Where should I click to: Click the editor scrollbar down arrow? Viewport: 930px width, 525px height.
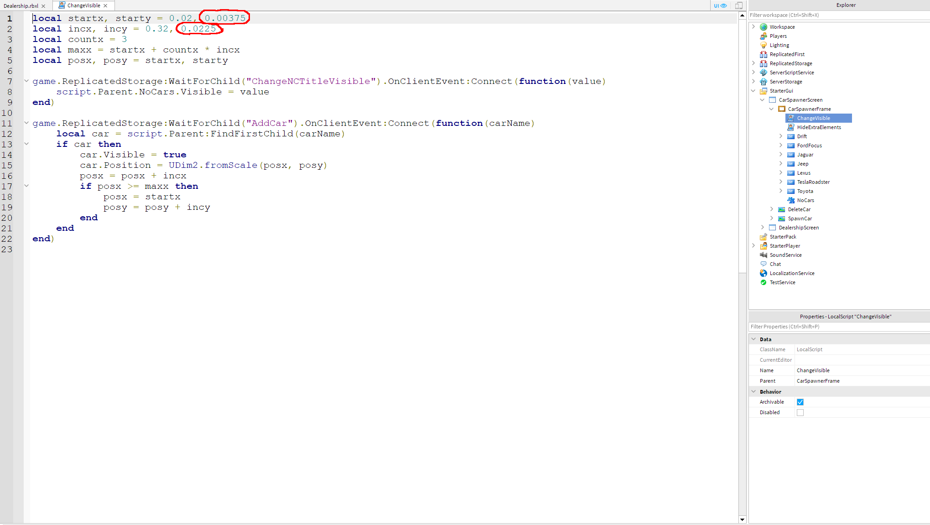(x=742, y=520)
